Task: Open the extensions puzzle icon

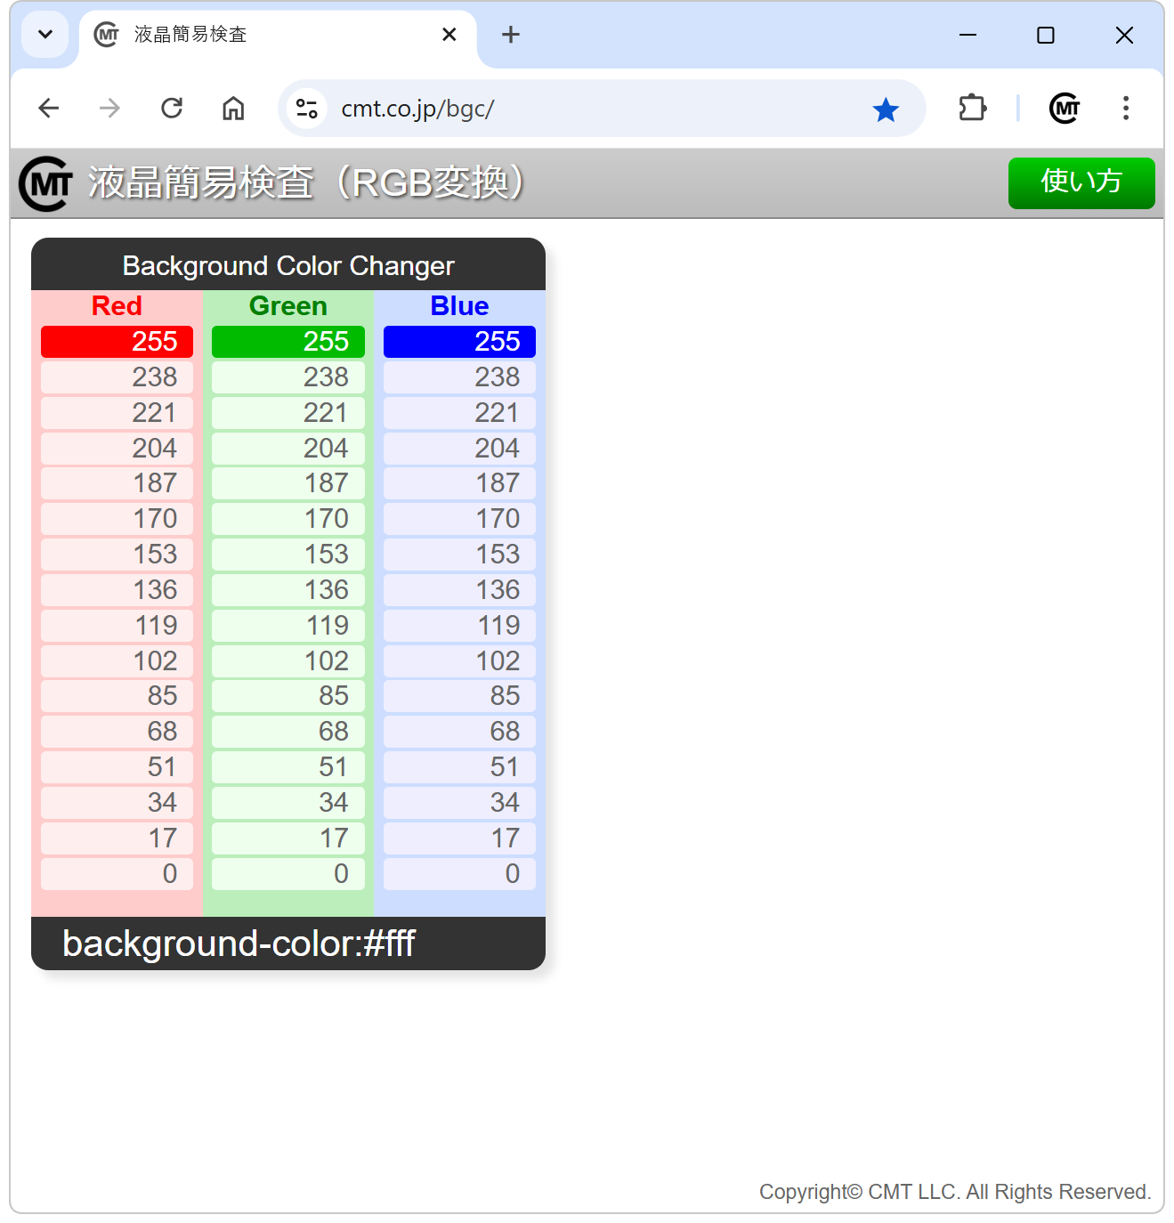Action: coord(972,109)
